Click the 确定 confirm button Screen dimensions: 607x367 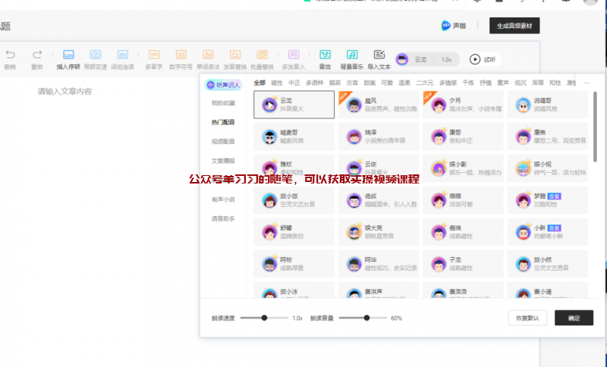(x=574, y=318)
